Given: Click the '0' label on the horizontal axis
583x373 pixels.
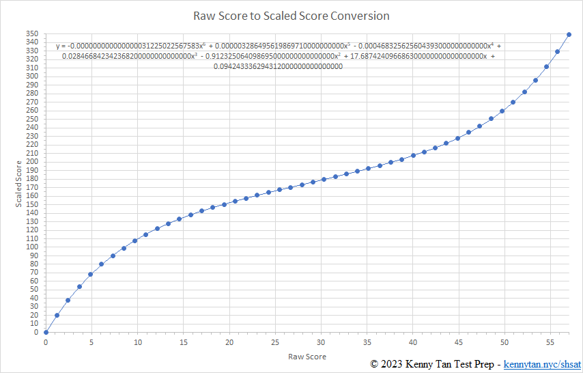Looking at the screenshot, I should 46,342.
